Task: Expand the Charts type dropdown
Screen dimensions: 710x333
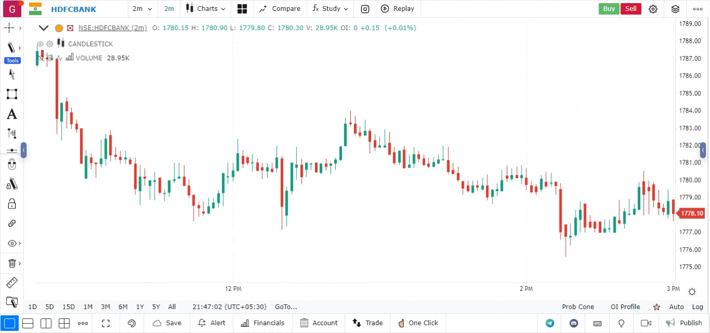Action: [206, 9]
